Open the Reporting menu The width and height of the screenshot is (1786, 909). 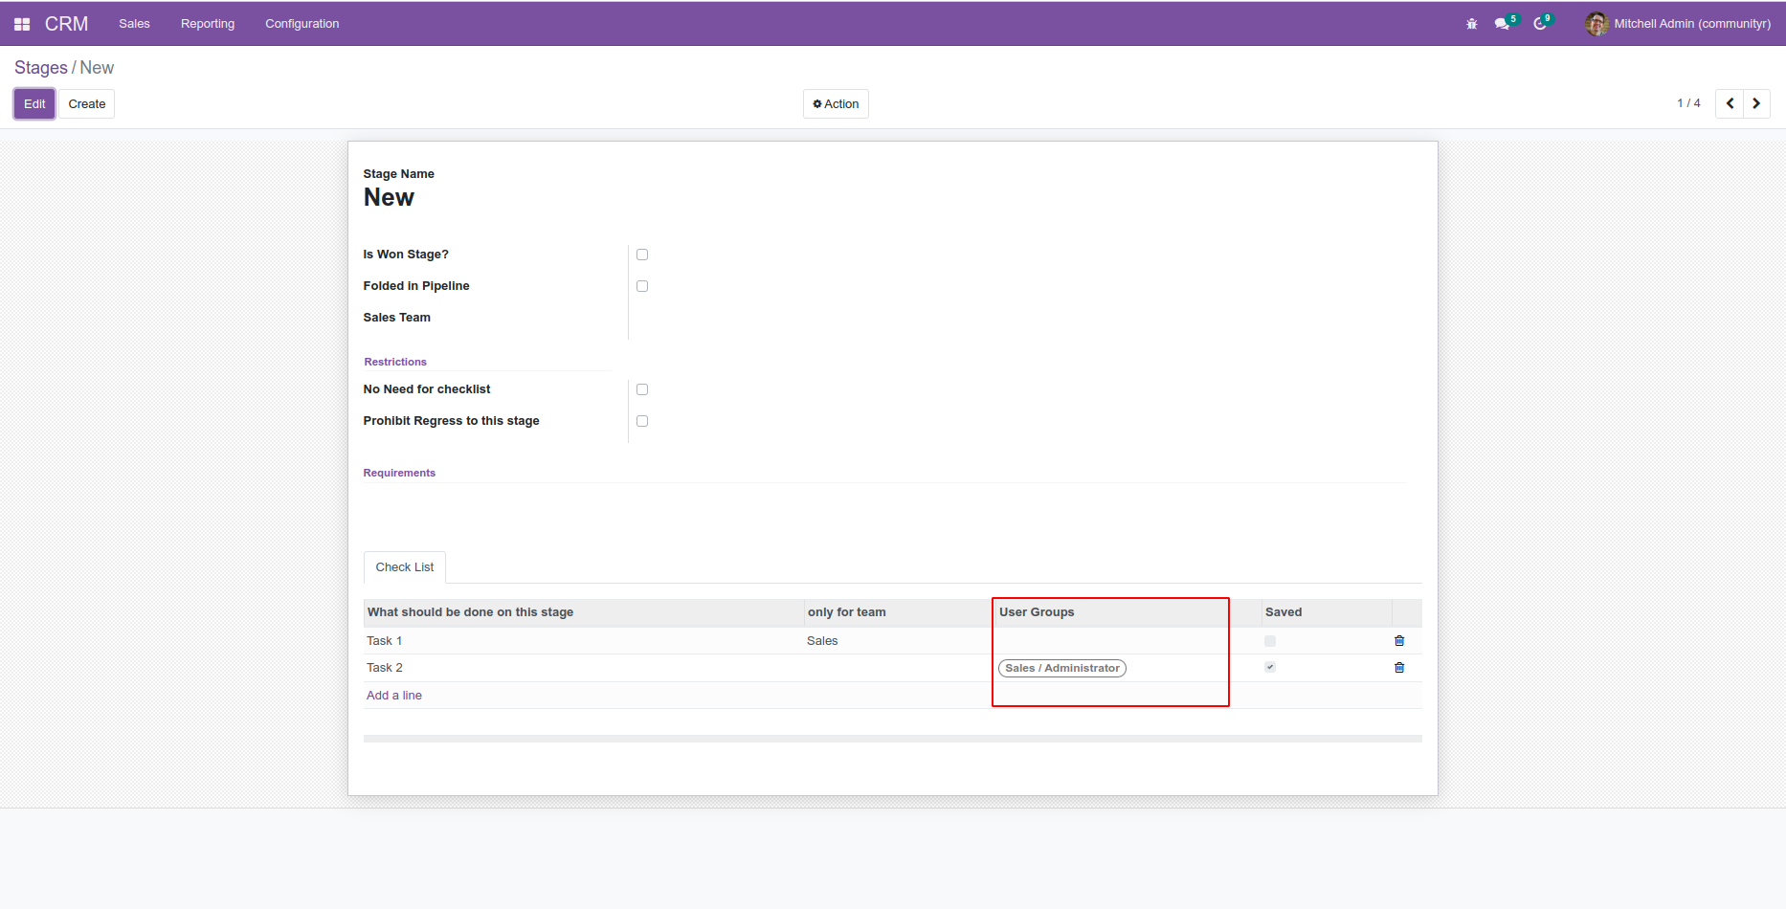click(x=208, y=24)
